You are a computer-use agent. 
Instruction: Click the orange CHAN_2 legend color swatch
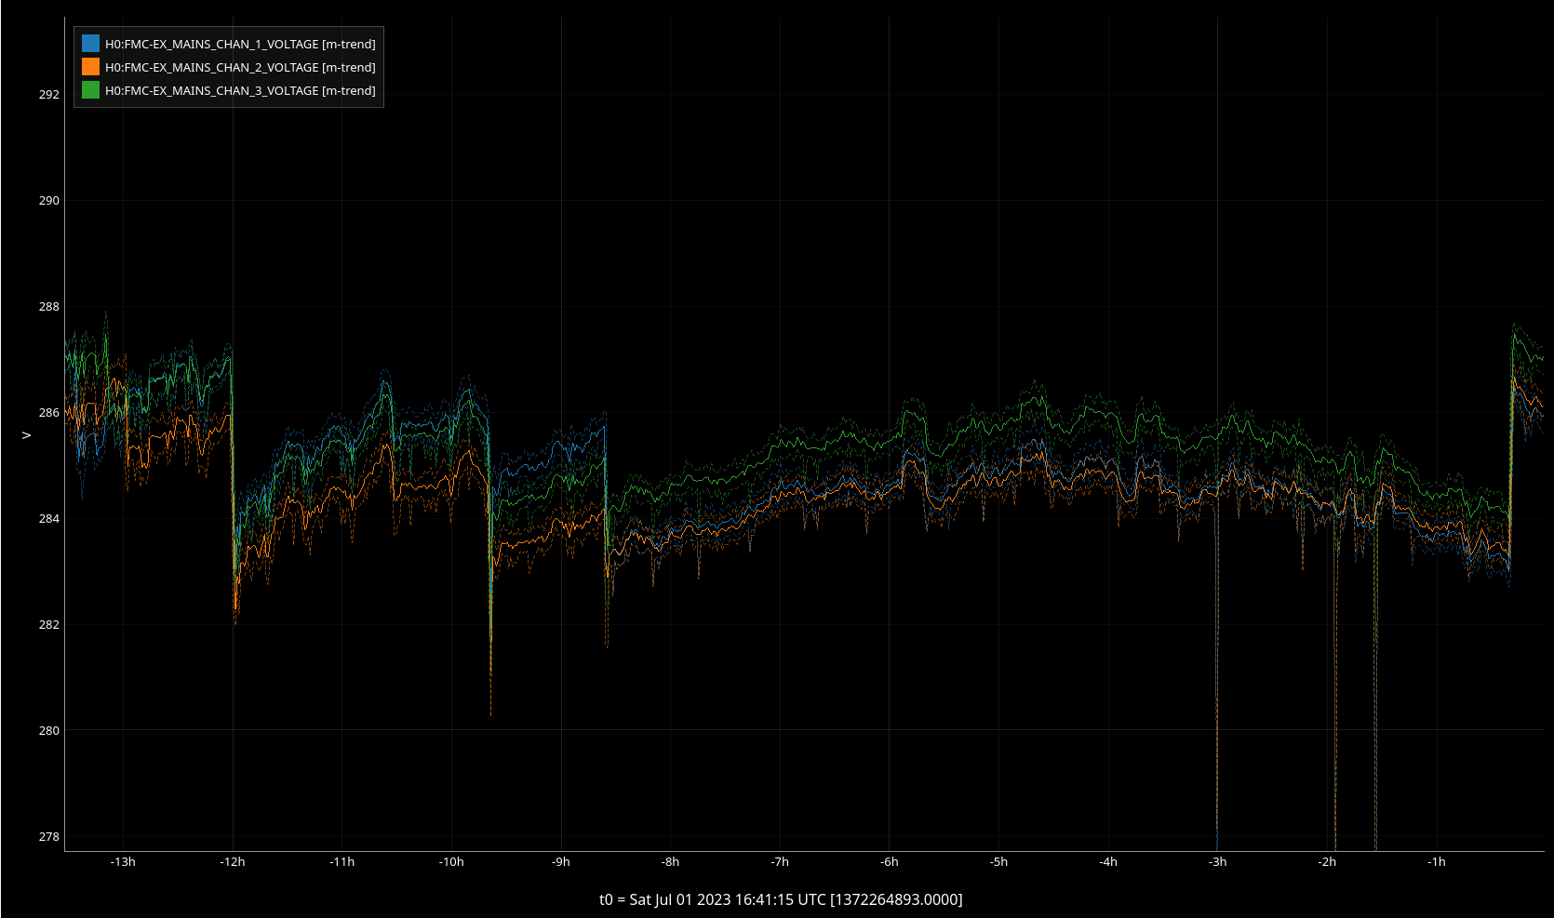click(x=90, y=67)
